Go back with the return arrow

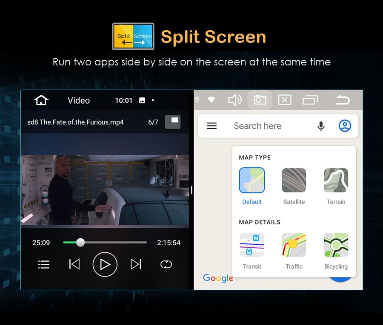[x=343, y=100]
